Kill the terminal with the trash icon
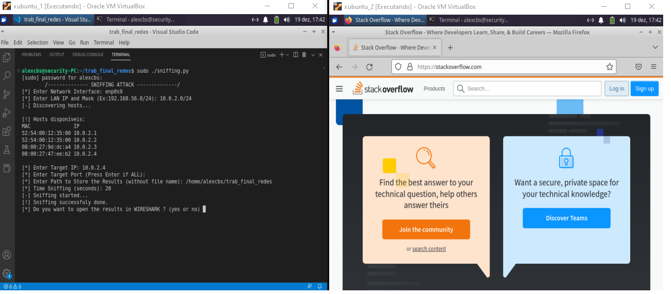This screenshot has width=671, height=294. (304, 54)
